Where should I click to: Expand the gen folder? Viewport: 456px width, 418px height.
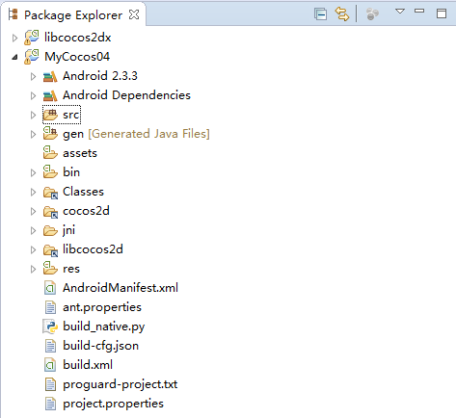pos(33,134)
